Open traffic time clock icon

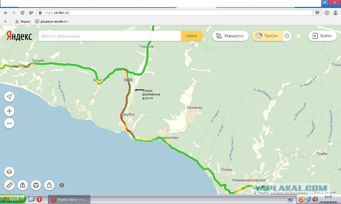point(287,36)
